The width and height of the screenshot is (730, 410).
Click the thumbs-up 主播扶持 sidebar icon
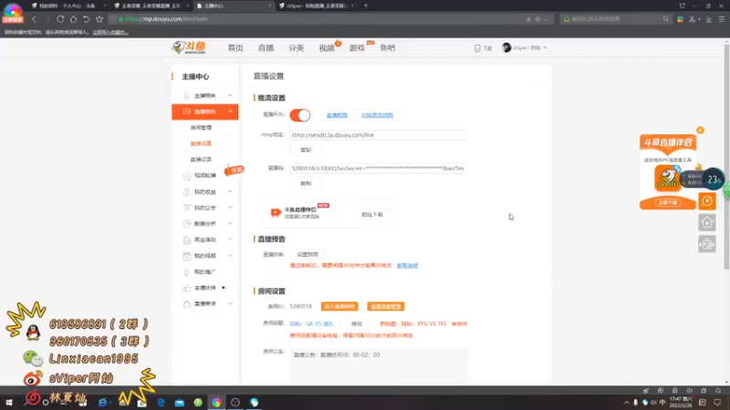187,288
